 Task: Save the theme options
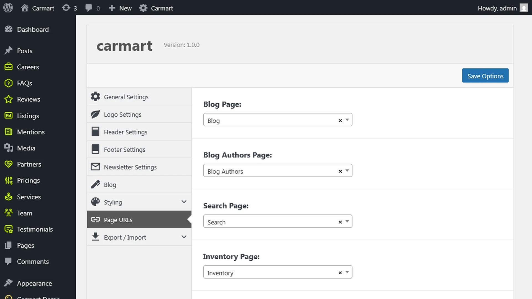[485, 76]
